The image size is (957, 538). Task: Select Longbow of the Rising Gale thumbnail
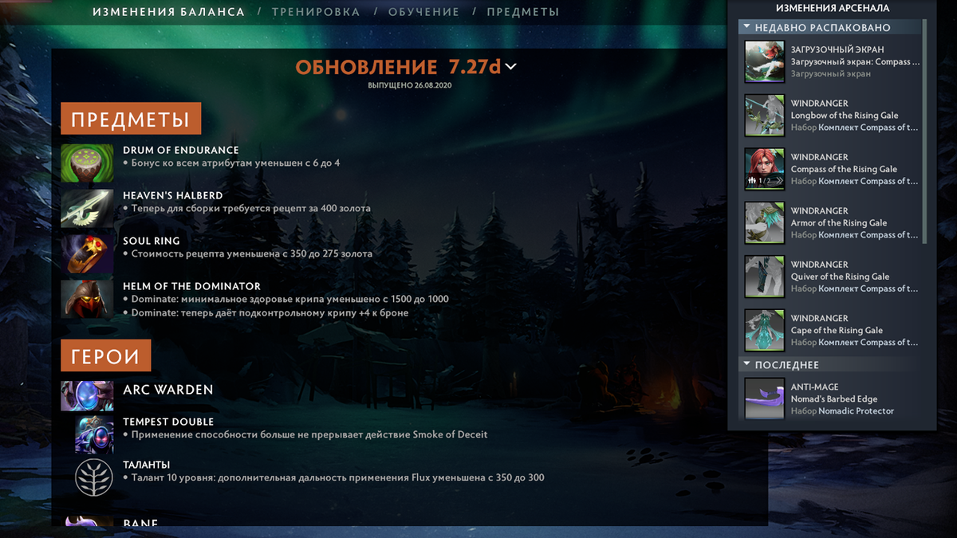(x=764, y=116)
